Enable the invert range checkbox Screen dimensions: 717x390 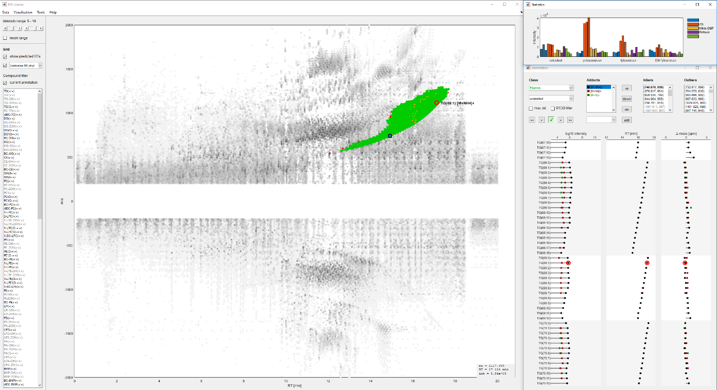pos(5,38)
